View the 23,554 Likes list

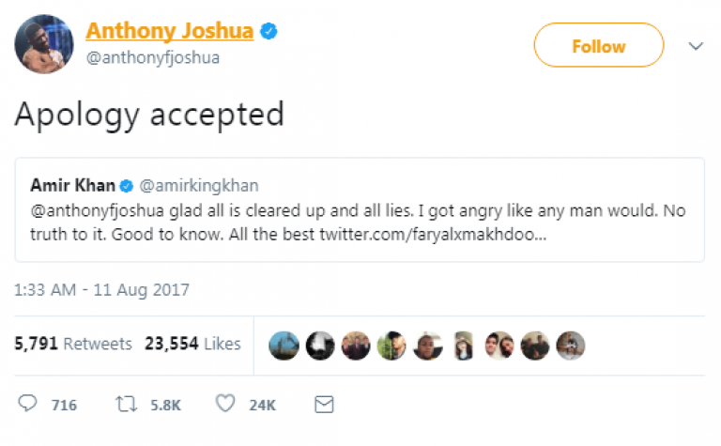click(x=192, y=344)
